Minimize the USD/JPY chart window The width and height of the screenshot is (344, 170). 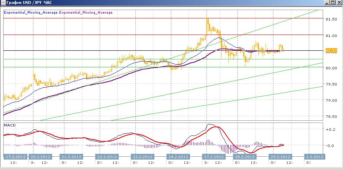[x=327, y=3]
